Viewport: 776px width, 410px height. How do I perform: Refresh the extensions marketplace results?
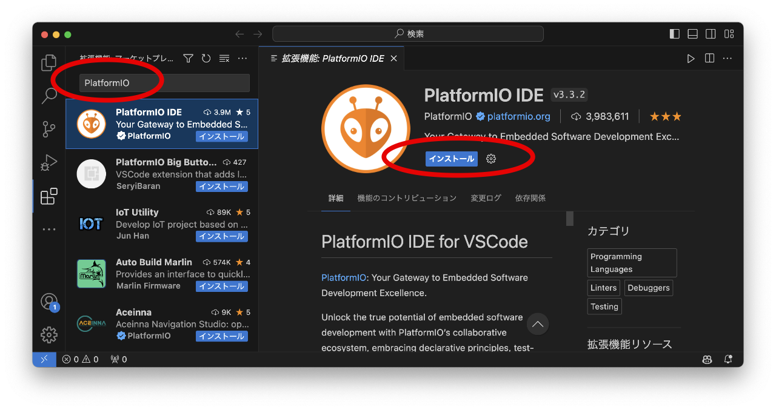click(206, 58)
